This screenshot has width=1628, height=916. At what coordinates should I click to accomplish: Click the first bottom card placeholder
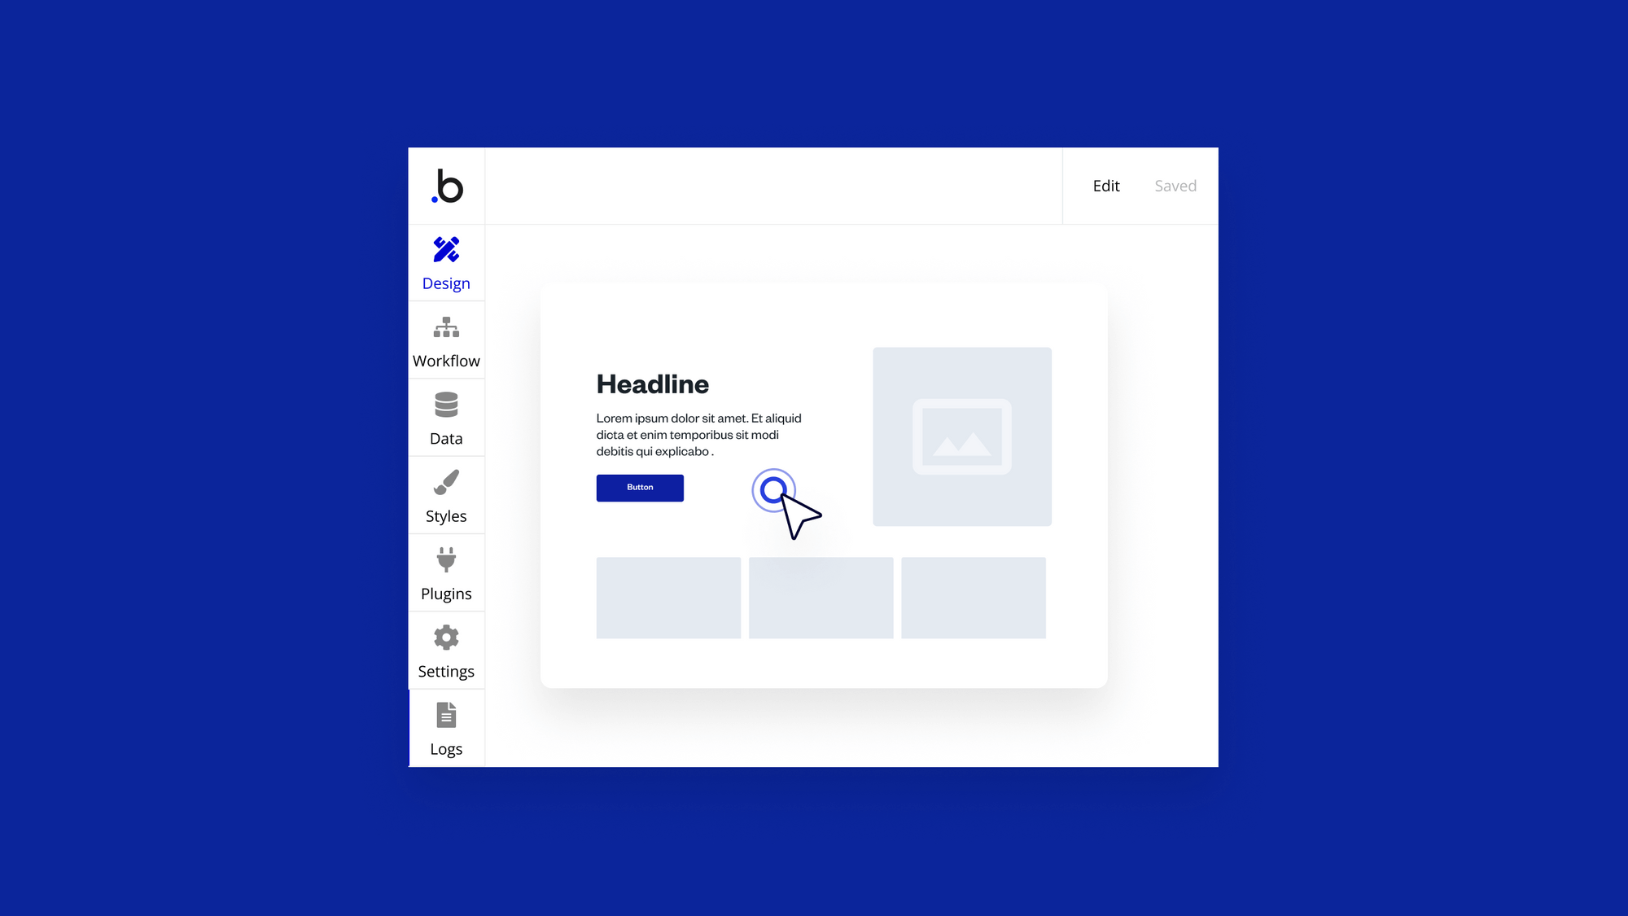tap(668, 598)
